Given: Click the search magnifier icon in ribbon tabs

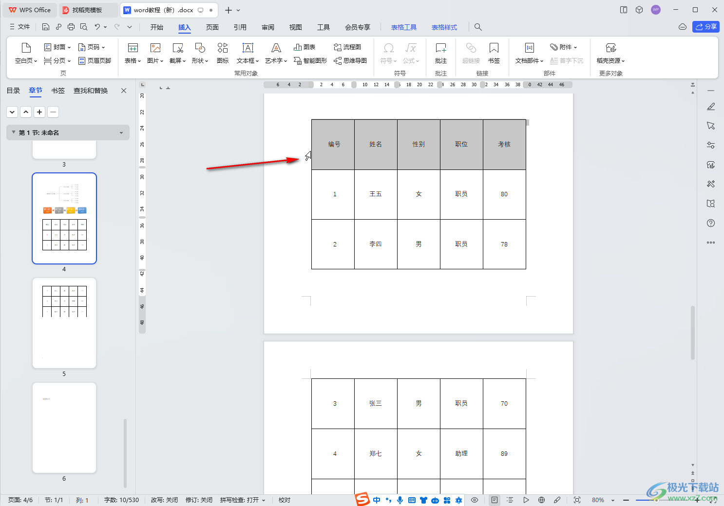Looking at the screenshot, I should click(x=478, y=27).
